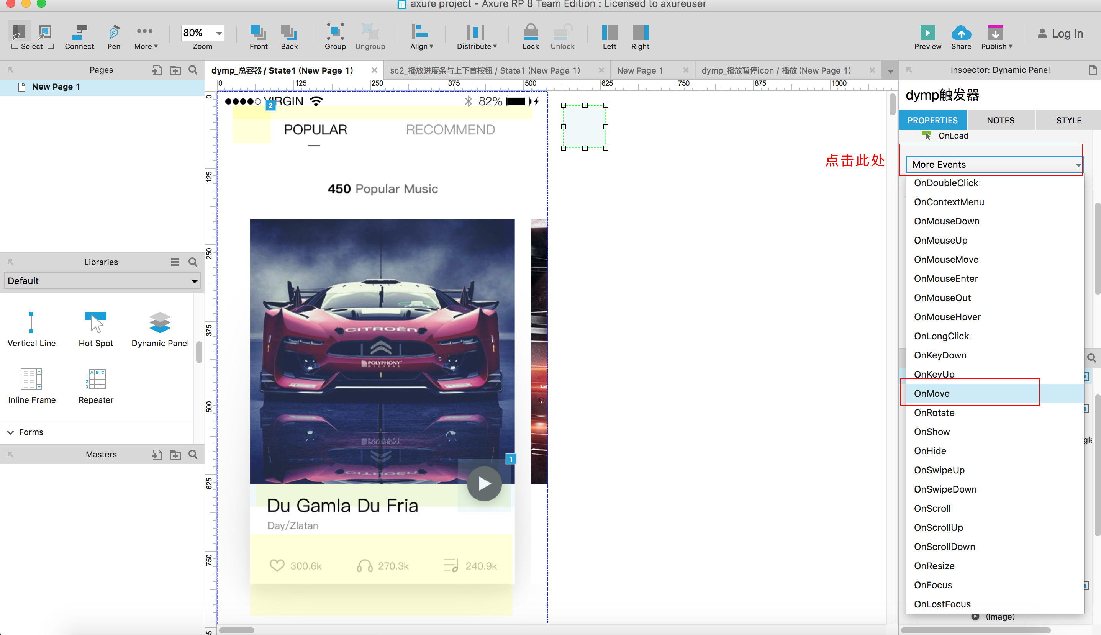1101x635 pixels.
Task: Launch Preview of prototype
Action: (927, 37)
